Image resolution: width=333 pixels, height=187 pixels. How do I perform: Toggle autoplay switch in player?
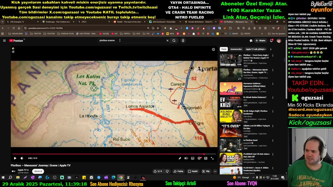coord(186,158)
